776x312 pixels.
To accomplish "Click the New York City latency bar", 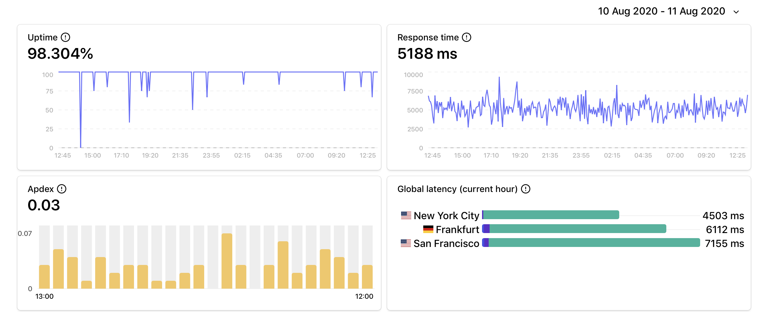I will point(551,215).
